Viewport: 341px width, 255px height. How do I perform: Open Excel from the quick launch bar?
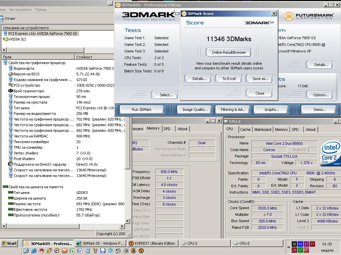(x=72, y=251)
